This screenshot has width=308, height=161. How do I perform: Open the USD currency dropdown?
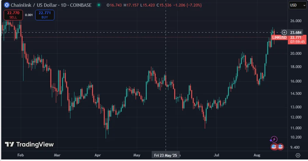click(x=298, y=5)
